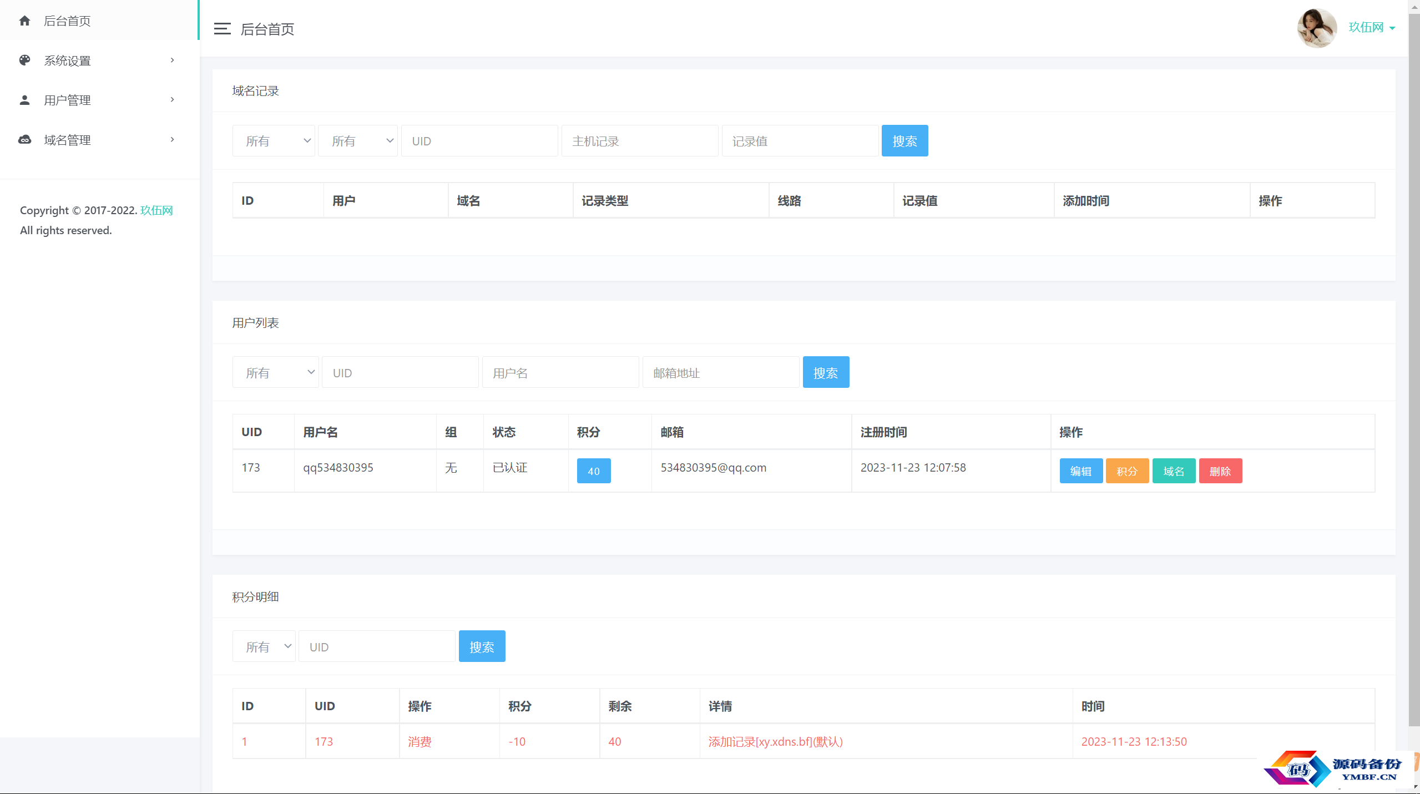The width and height of the screenshot is (1420, 794).
Task: Focus the 记录值 input field
Action: (x=800, y=141)
